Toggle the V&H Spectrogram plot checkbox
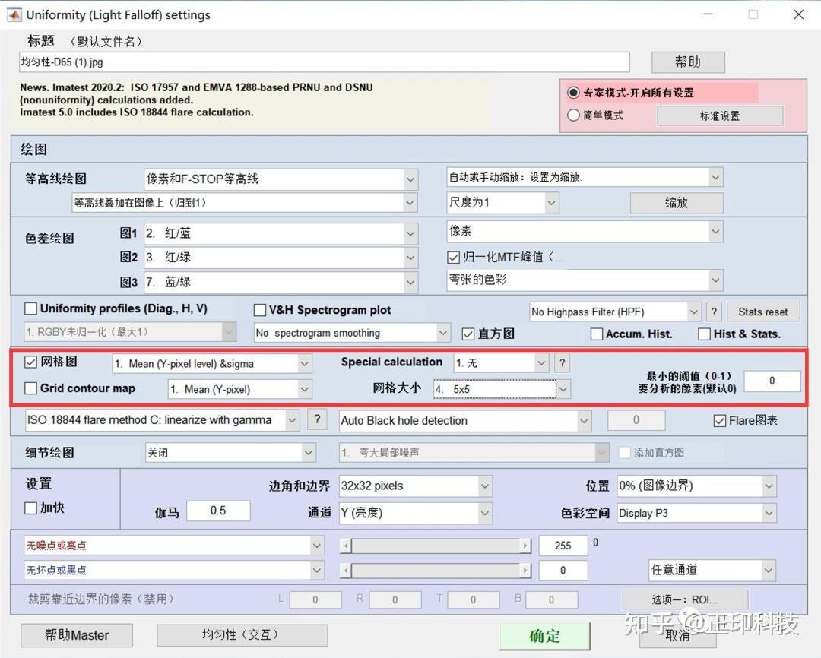The image size is (821, 658). coord(258,310)
